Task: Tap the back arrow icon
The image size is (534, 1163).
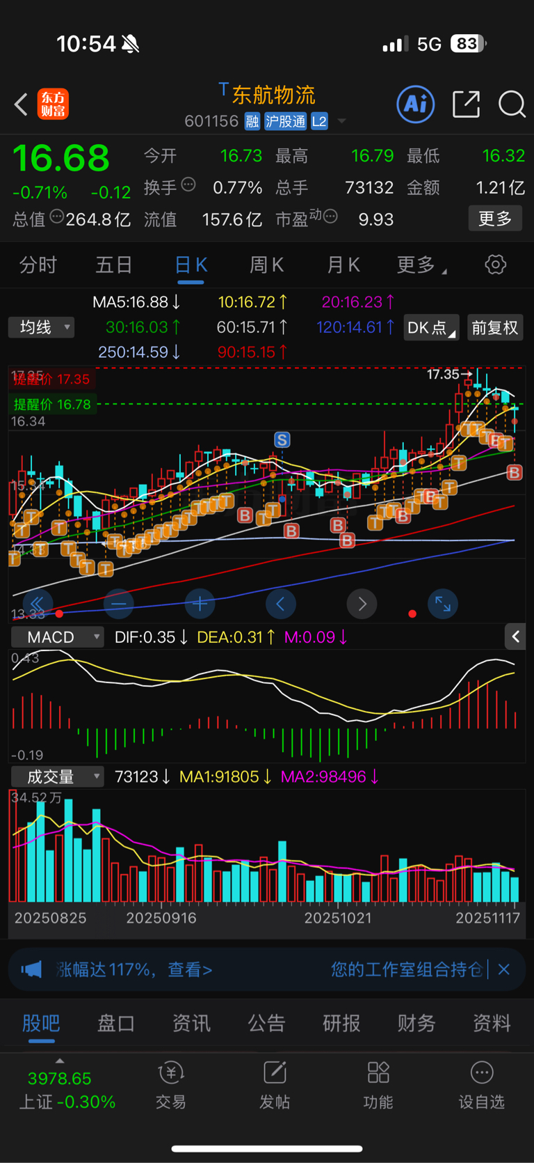Action: (x=21, y=105)
